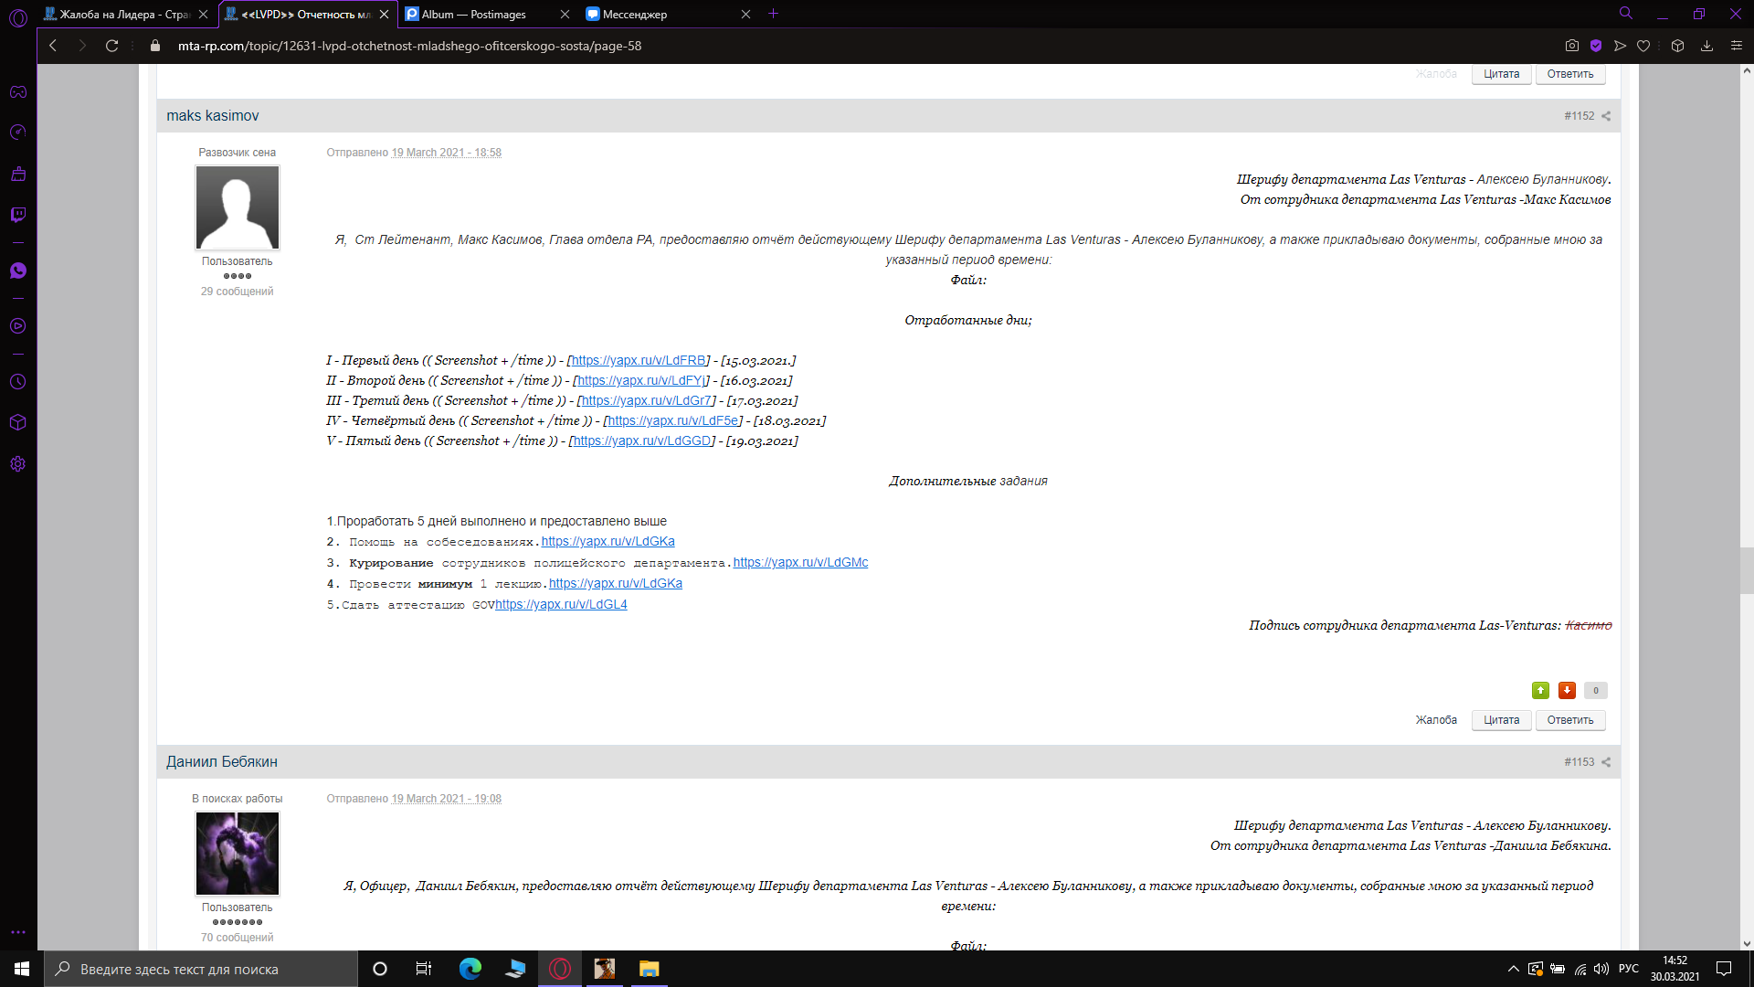Viewport: 1754px width, 987px height.
Task: Click Цитата button under post #1152
Action: click(x=1501, y=720)
